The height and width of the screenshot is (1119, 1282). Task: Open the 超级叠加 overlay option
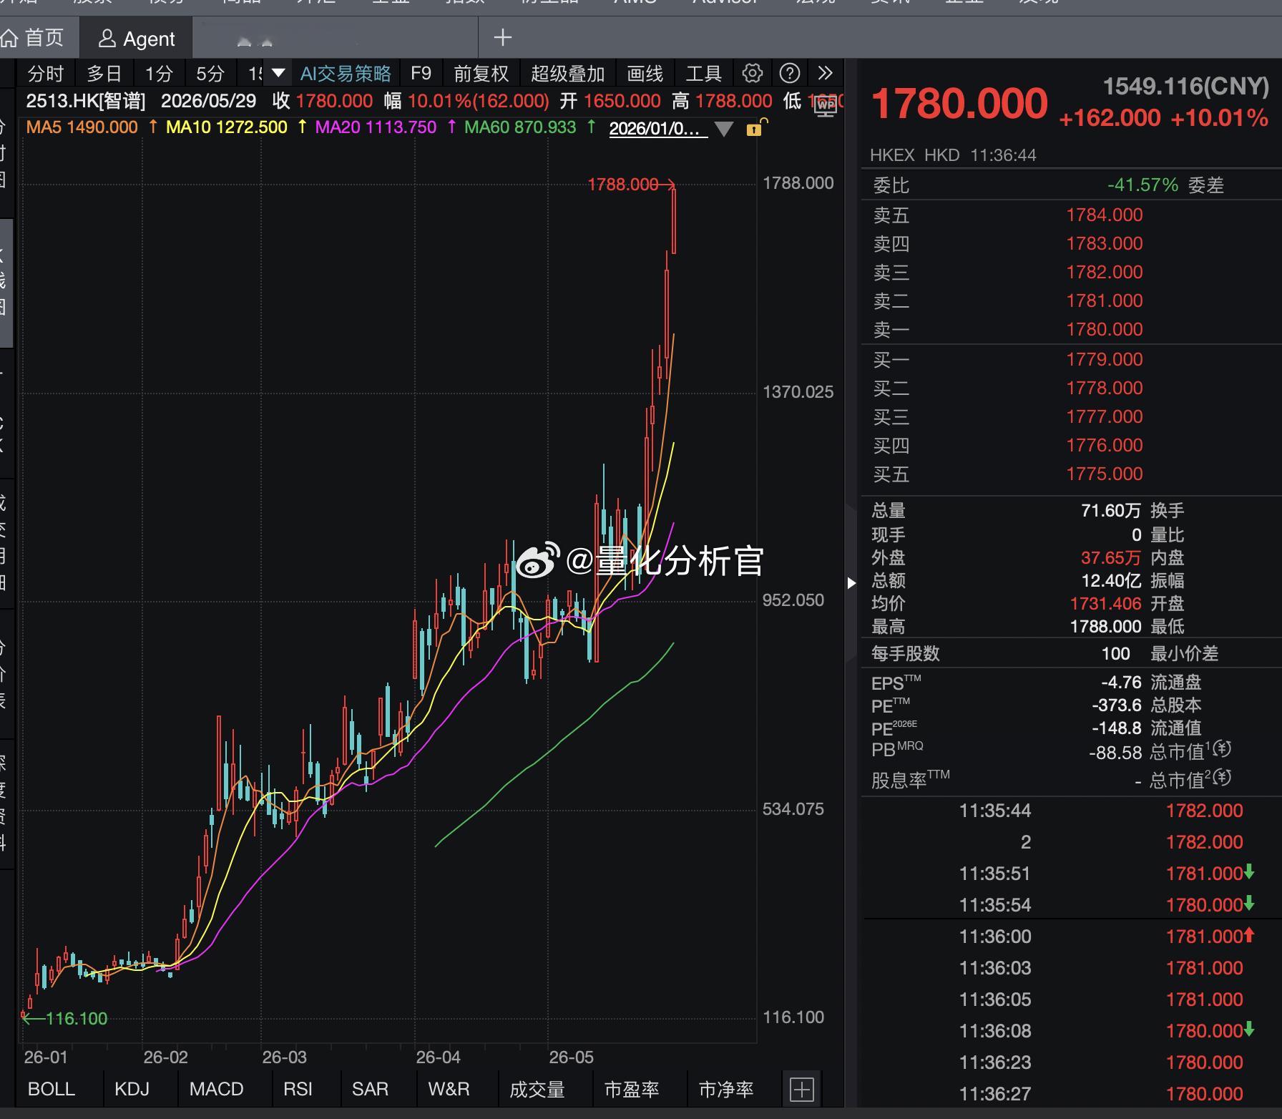pyautogui.click(x=567, y=74)
